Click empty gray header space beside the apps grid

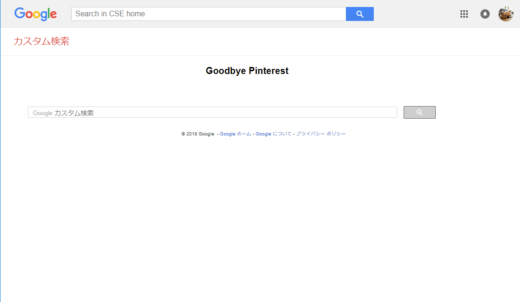tap(419, 14)
